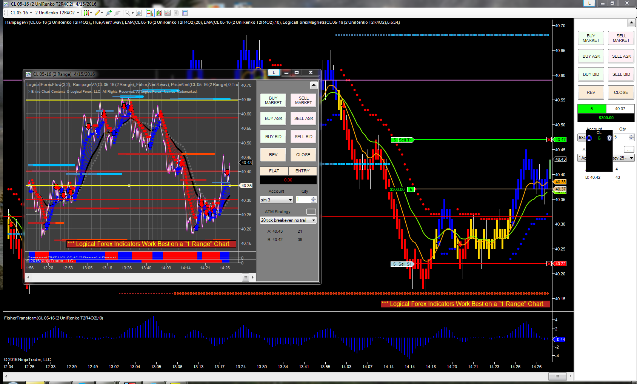The height and width of the screenshot is (384, 637).
Task: Expand the chart style dropdown arrow
Action: point(91,13)
